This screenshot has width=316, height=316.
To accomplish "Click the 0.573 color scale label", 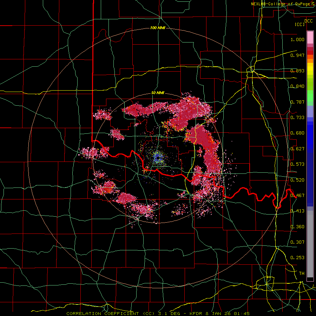I will 297,164.
